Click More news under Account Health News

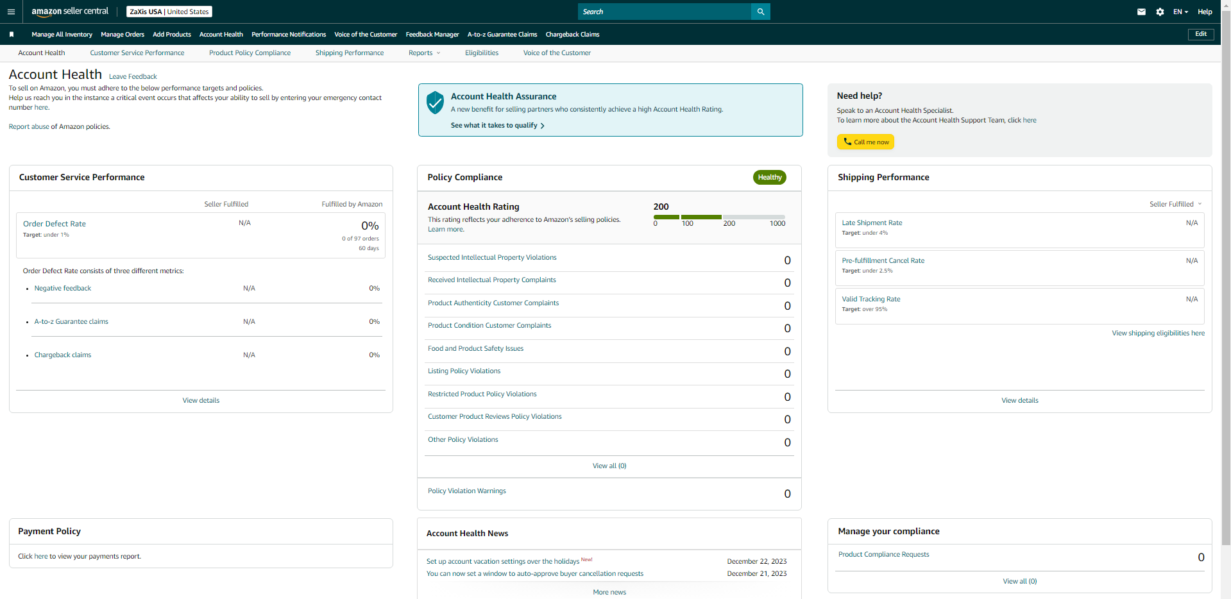point(609,592)
